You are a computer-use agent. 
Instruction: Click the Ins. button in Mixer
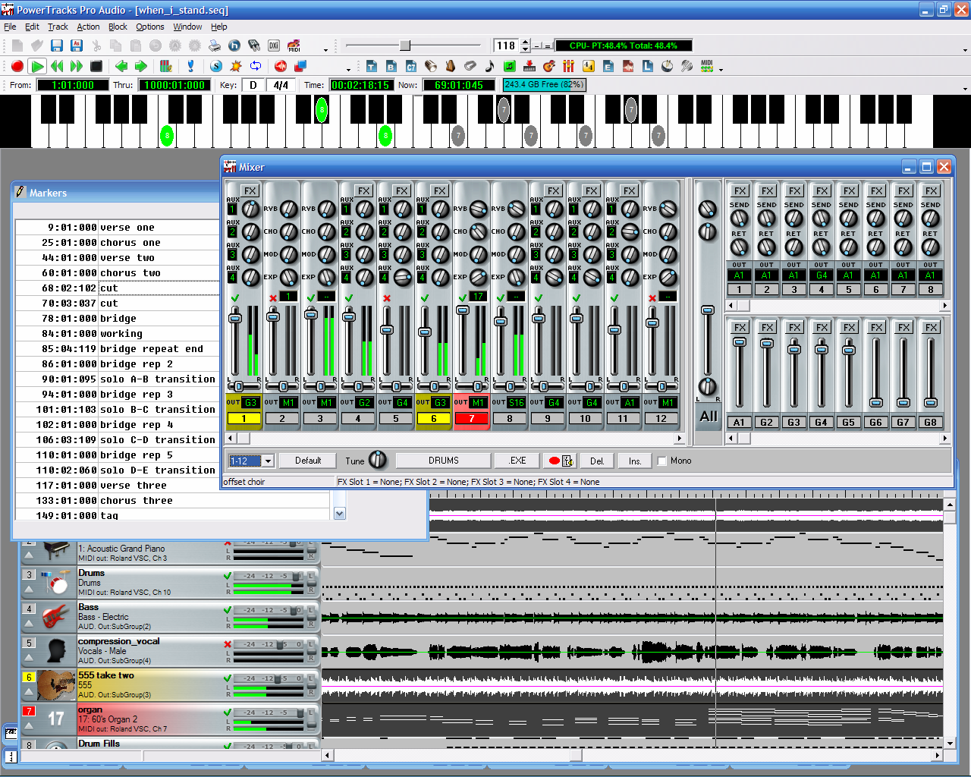click(635, 461)
